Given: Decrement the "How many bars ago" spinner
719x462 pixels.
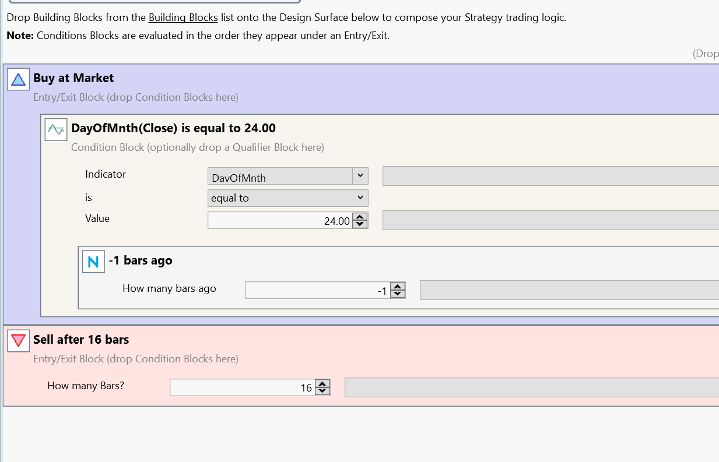Looking at the screenshot, I should (398, 293).
